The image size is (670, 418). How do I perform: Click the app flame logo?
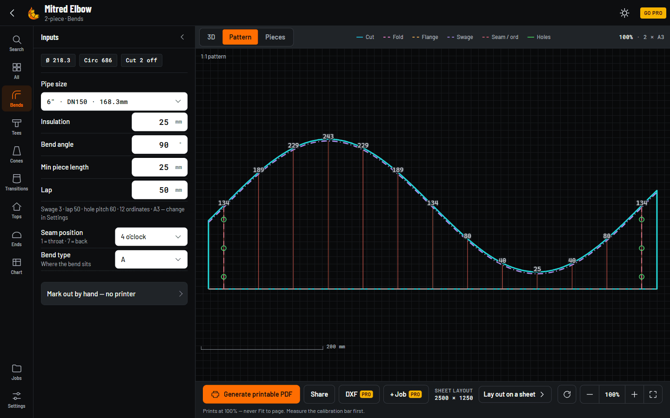click(x=33, y=13)
